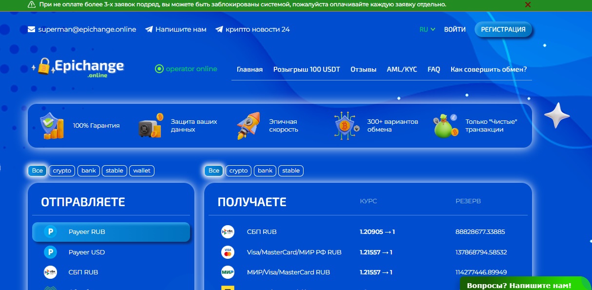
Task: Select crypto filter in send section
Action: (x=62, y=171)
